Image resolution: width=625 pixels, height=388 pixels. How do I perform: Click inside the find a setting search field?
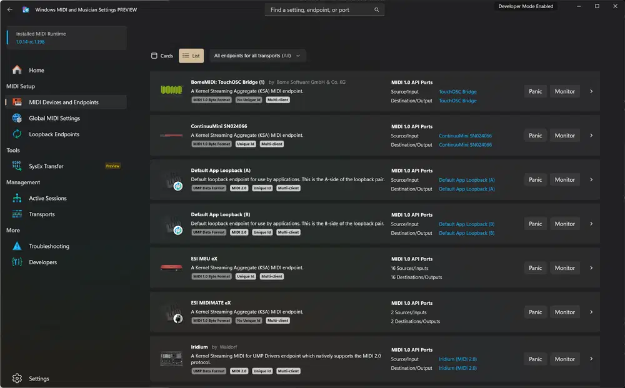point(312,10)
